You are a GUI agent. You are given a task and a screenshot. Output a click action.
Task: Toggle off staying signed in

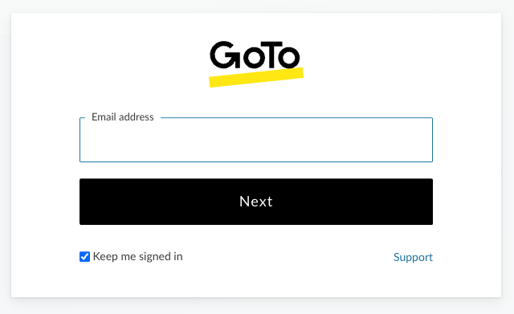coord(84,256)
